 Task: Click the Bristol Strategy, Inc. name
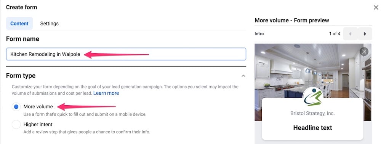pos(312,114)
